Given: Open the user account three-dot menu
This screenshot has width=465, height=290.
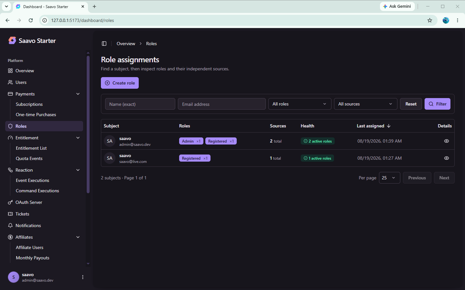Looking at the screenshot, I should [x=83, y=277].
